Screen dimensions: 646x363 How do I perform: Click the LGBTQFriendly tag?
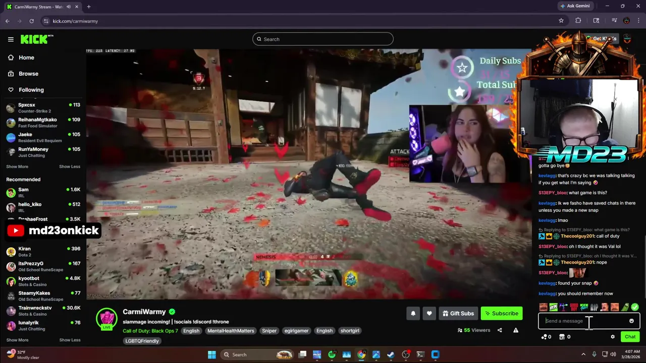pos(142,341)
